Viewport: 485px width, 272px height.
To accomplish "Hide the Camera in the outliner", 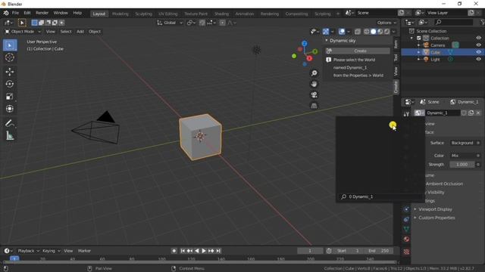I will coord(478,45).
